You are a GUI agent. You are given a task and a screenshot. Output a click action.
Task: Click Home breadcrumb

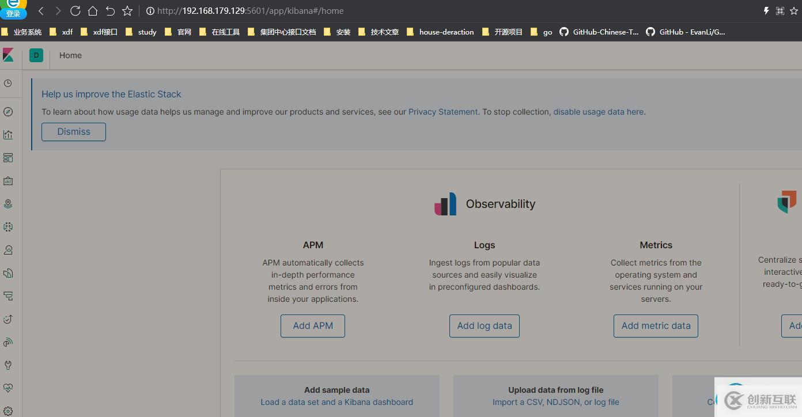70,55
